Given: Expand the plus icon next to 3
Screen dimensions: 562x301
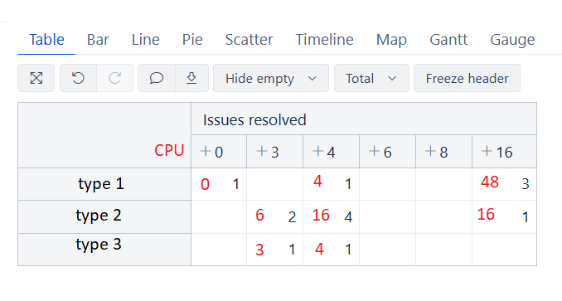Looking at the screenshot, I should (x=262, y=151).
